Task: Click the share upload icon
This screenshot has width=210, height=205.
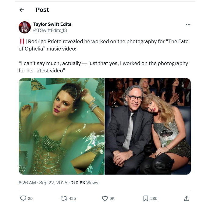Action: click(x=187, y=198)
